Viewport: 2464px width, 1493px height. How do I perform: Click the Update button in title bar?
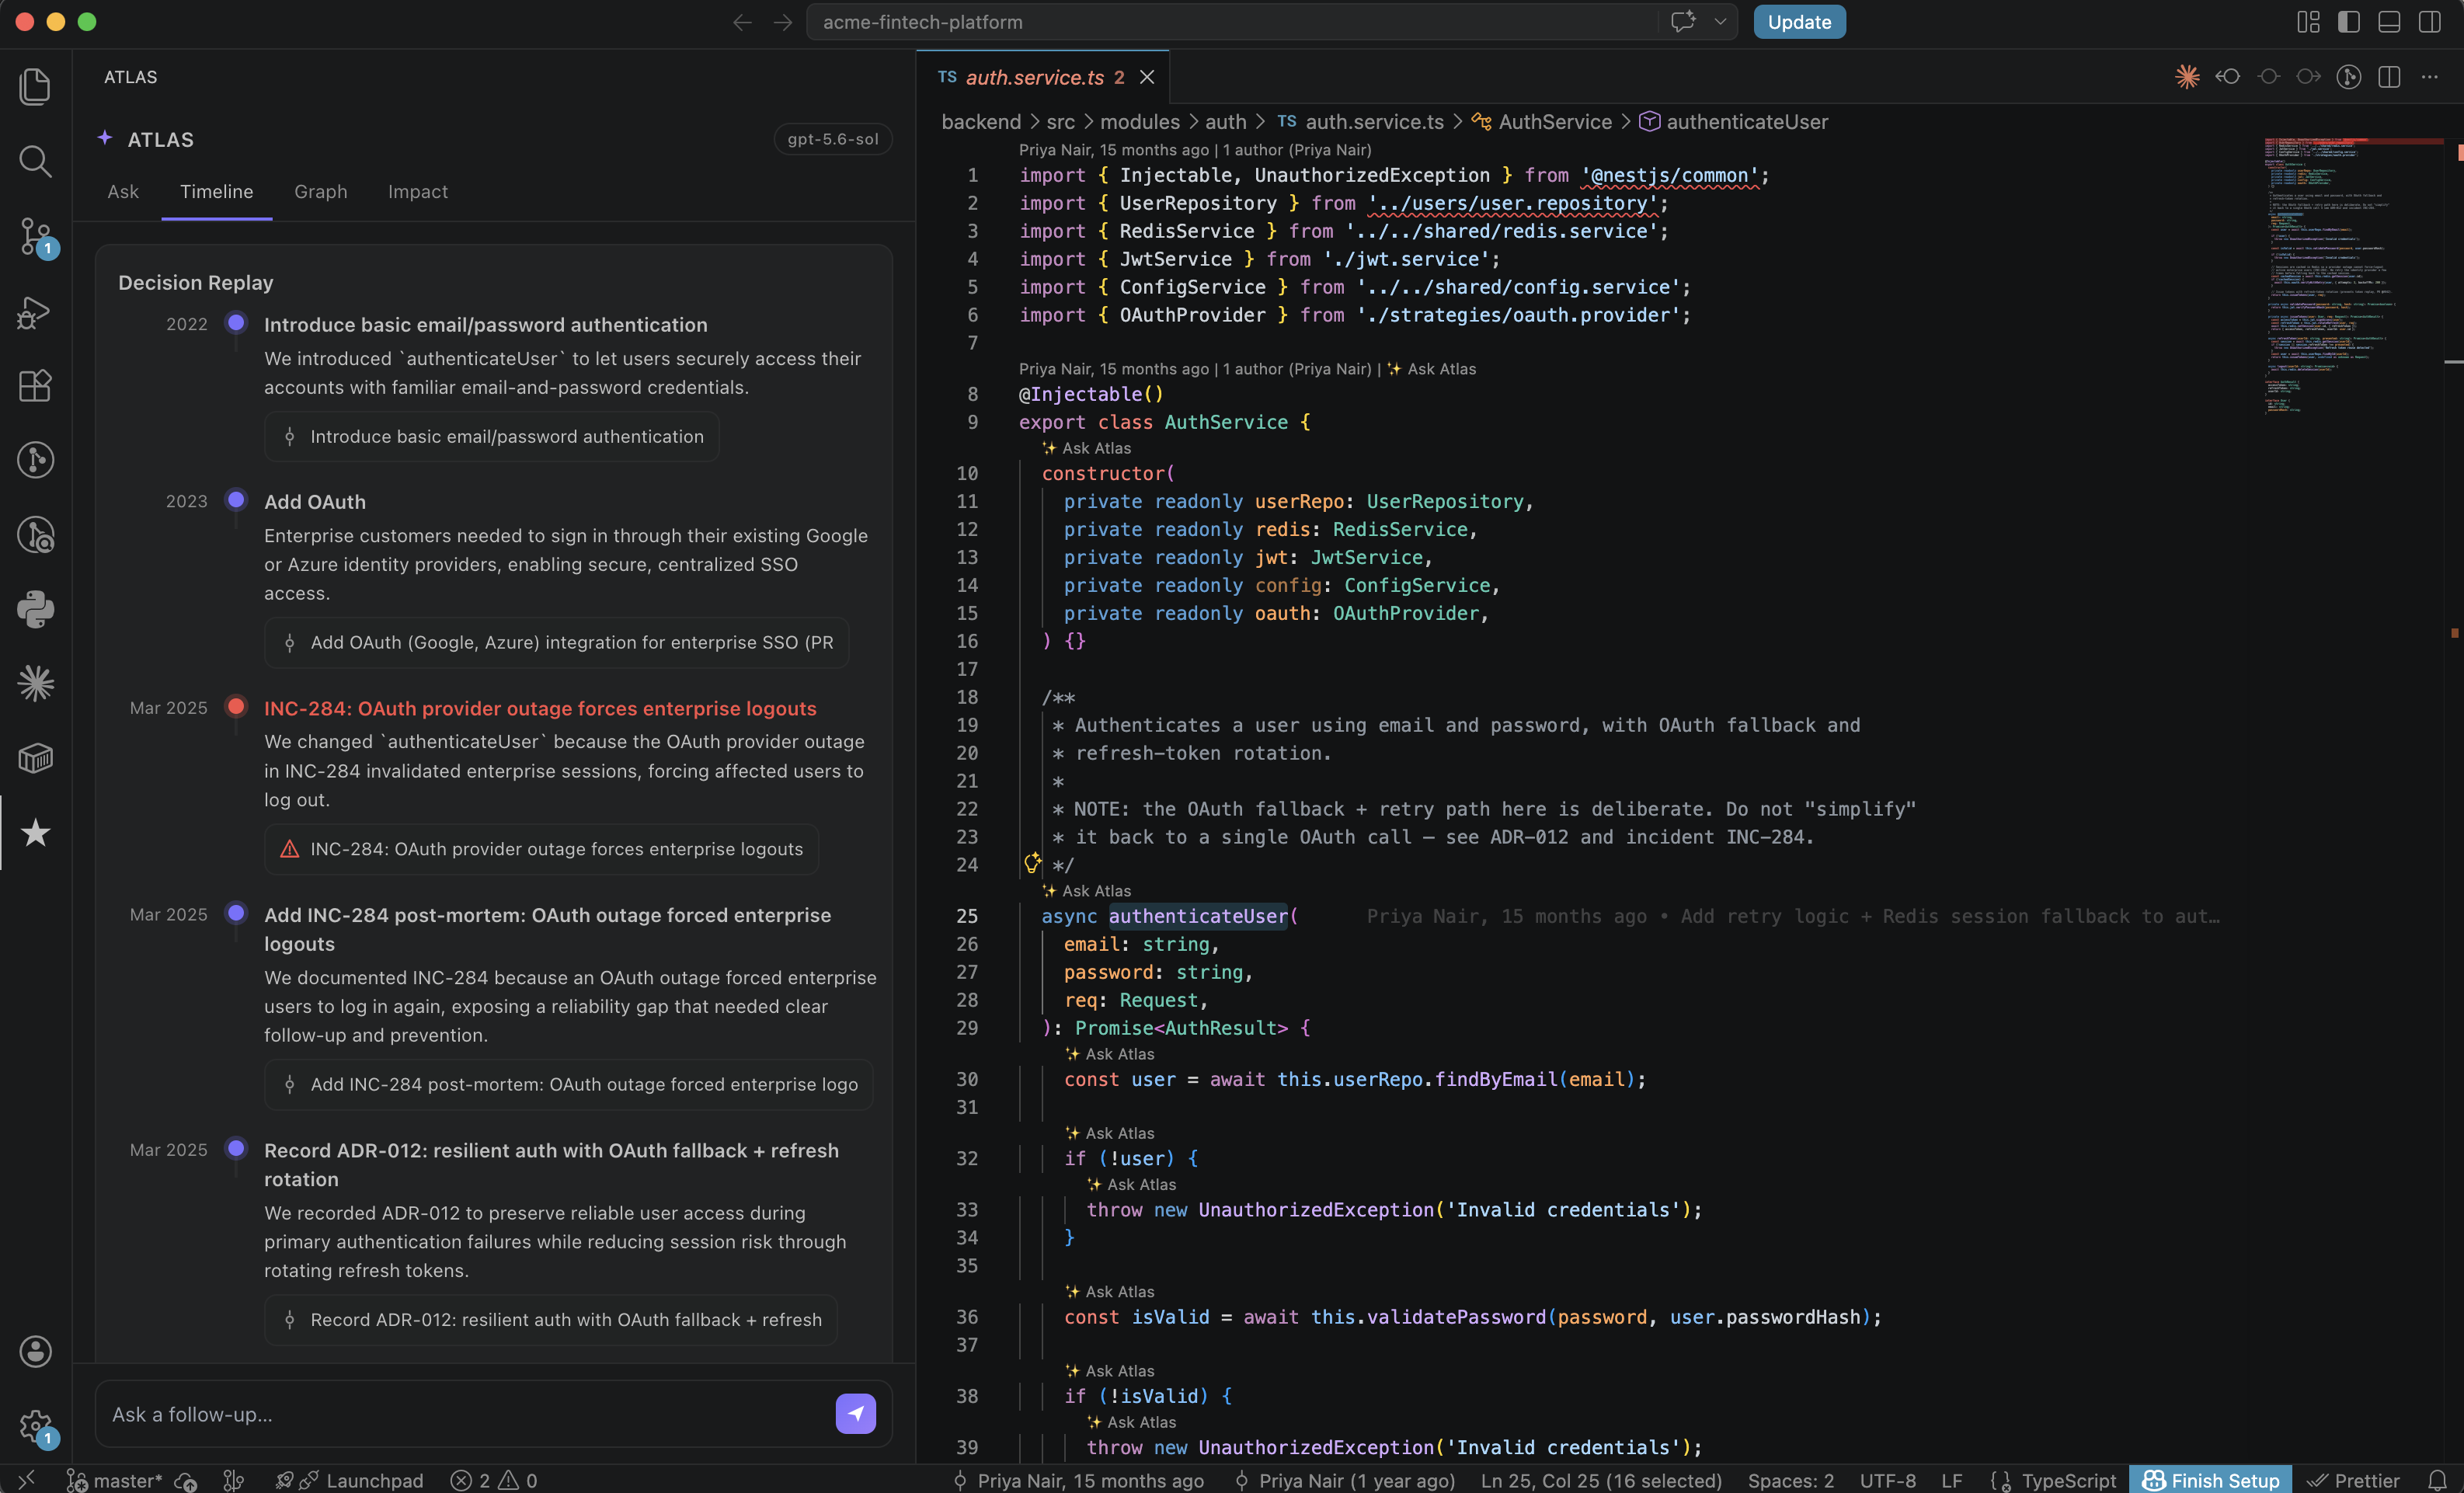pyautogui.click(x=1799, y=22)
